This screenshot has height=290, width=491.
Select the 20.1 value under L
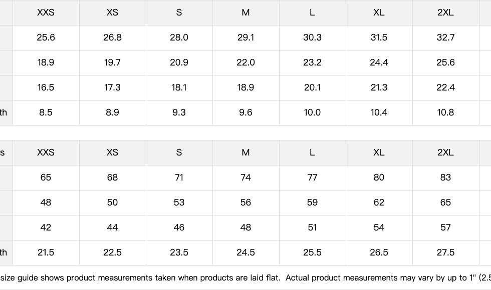312,87
